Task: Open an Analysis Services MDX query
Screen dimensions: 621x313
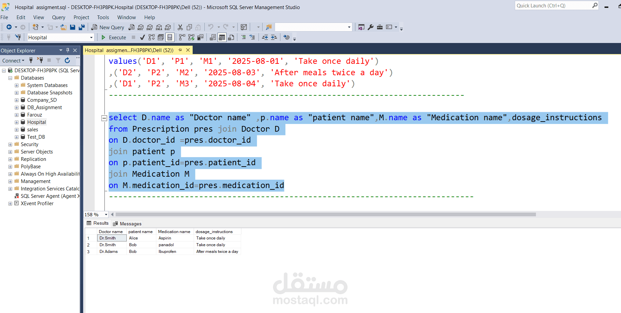Action: click(141, 27)
